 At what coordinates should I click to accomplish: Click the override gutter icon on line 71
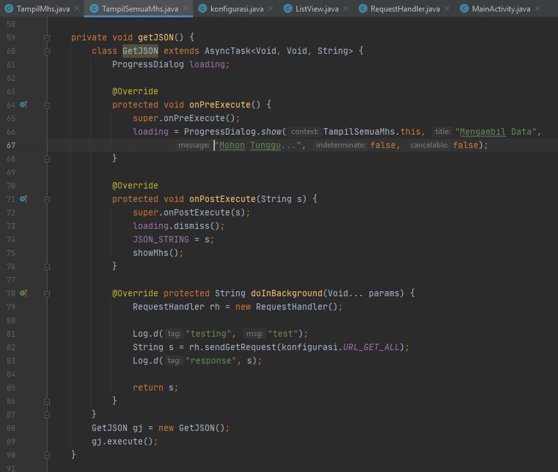24,199
